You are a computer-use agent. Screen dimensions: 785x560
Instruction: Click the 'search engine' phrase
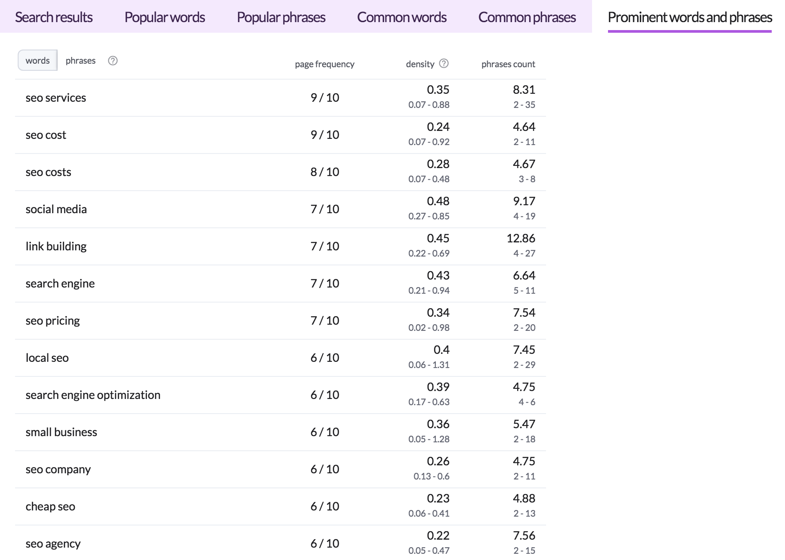click(60, 284)
